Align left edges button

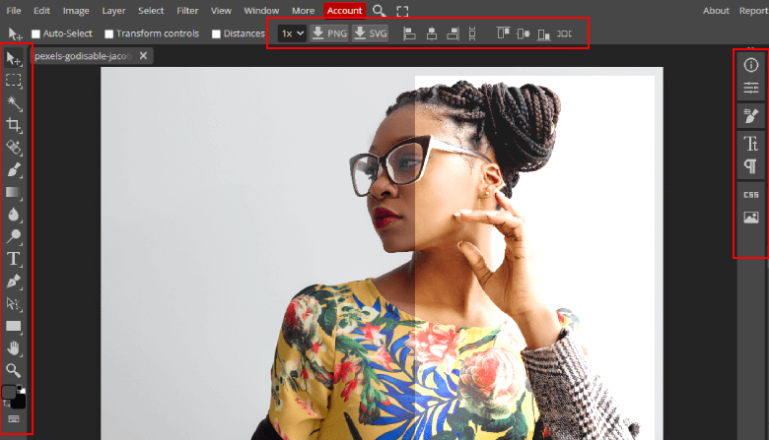coord(409,33)
